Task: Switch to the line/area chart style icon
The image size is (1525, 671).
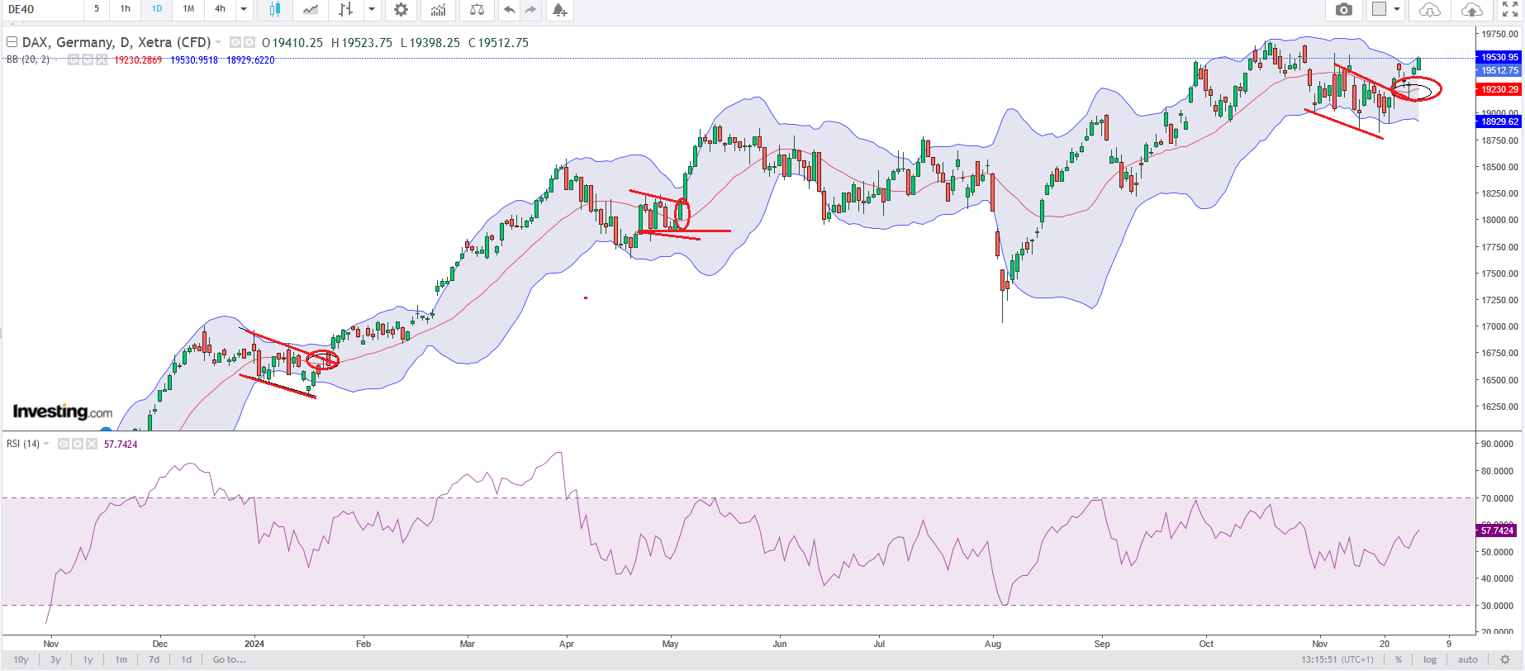Action: tap(311, 10)
